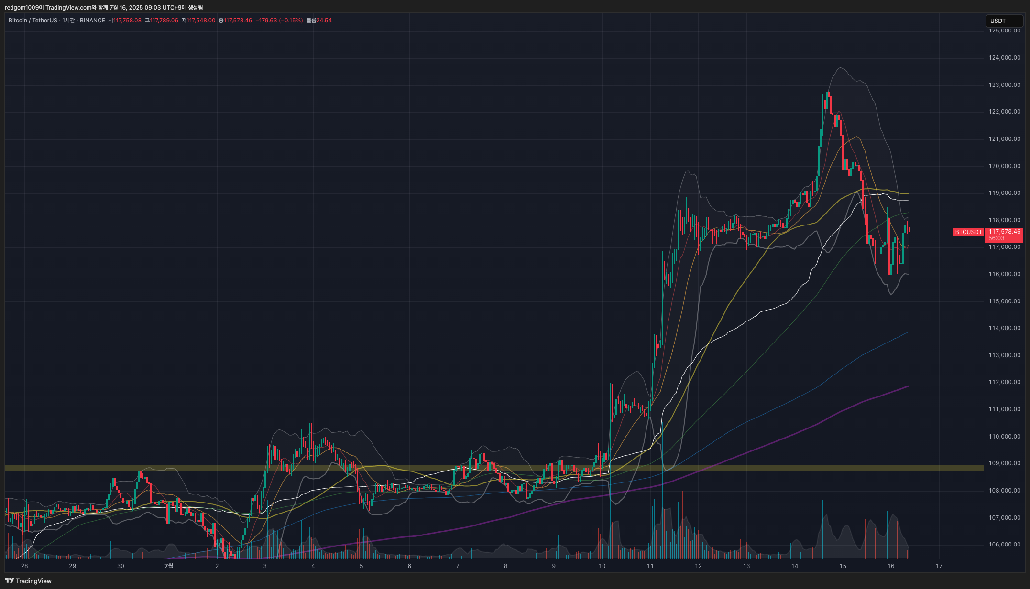Click the BTCUSDT symbol tag on the price axis
This screenshot has width=1030, height=589.
point(968,232)
